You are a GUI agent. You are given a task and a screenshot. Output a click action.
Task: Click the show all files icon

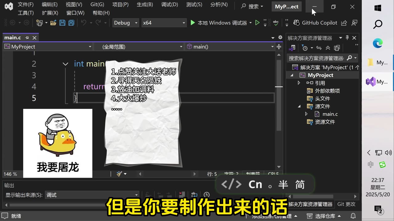point(337,48)
